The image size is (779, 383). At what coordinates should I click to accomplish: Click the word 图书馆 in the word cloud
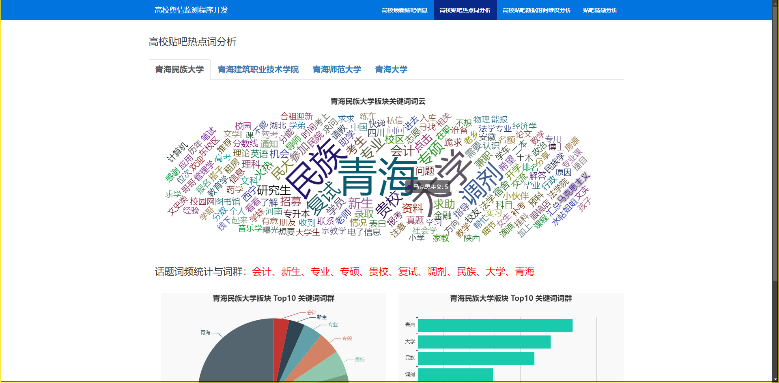click(x=228, y=202)
